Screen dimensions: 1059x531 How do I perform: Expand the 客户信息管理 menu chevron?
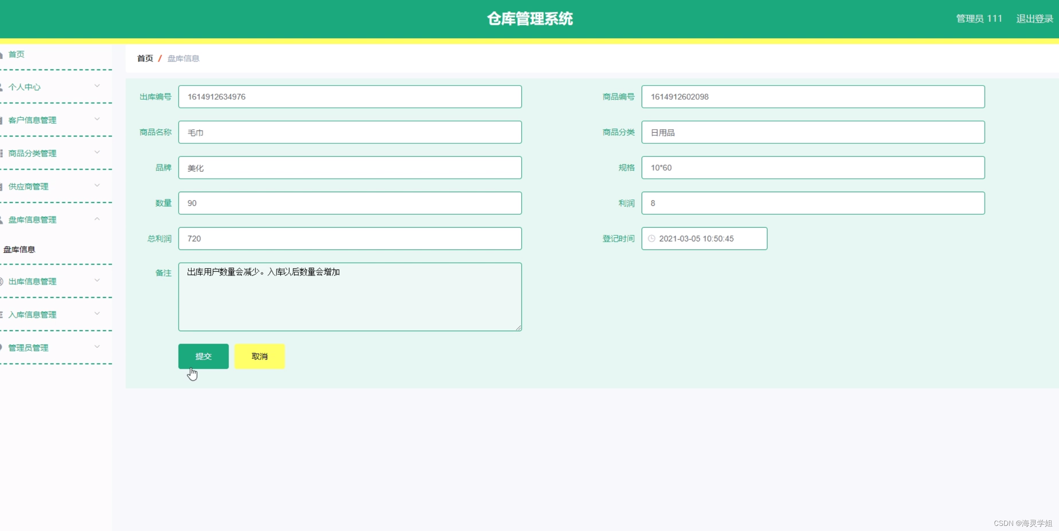pyautogui.click(x=97, y=119)
